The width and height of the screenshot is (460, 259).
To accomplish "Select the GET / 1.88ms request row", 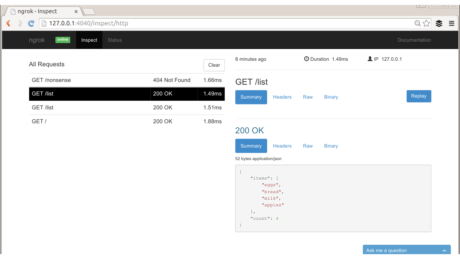I will (x=127, y=122).
